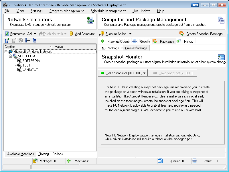This screenshot has height=172, width=229.
Task: Select the TEST computer entry
Action: (27, 65)
